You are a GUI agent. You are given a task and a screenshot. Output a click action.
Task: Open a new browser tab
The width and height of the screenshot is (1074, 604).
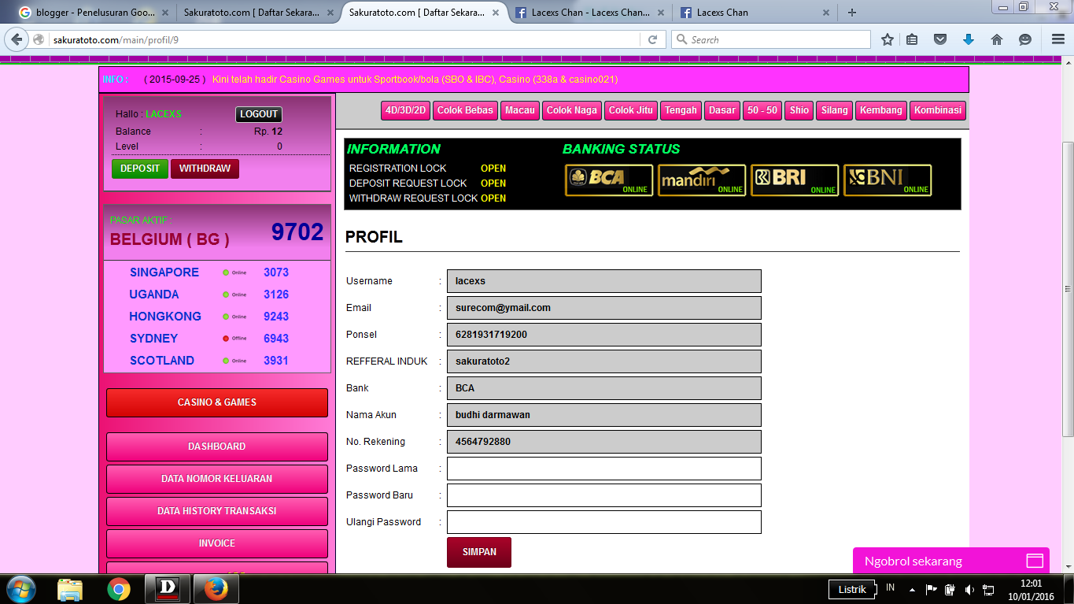[852, 13]
